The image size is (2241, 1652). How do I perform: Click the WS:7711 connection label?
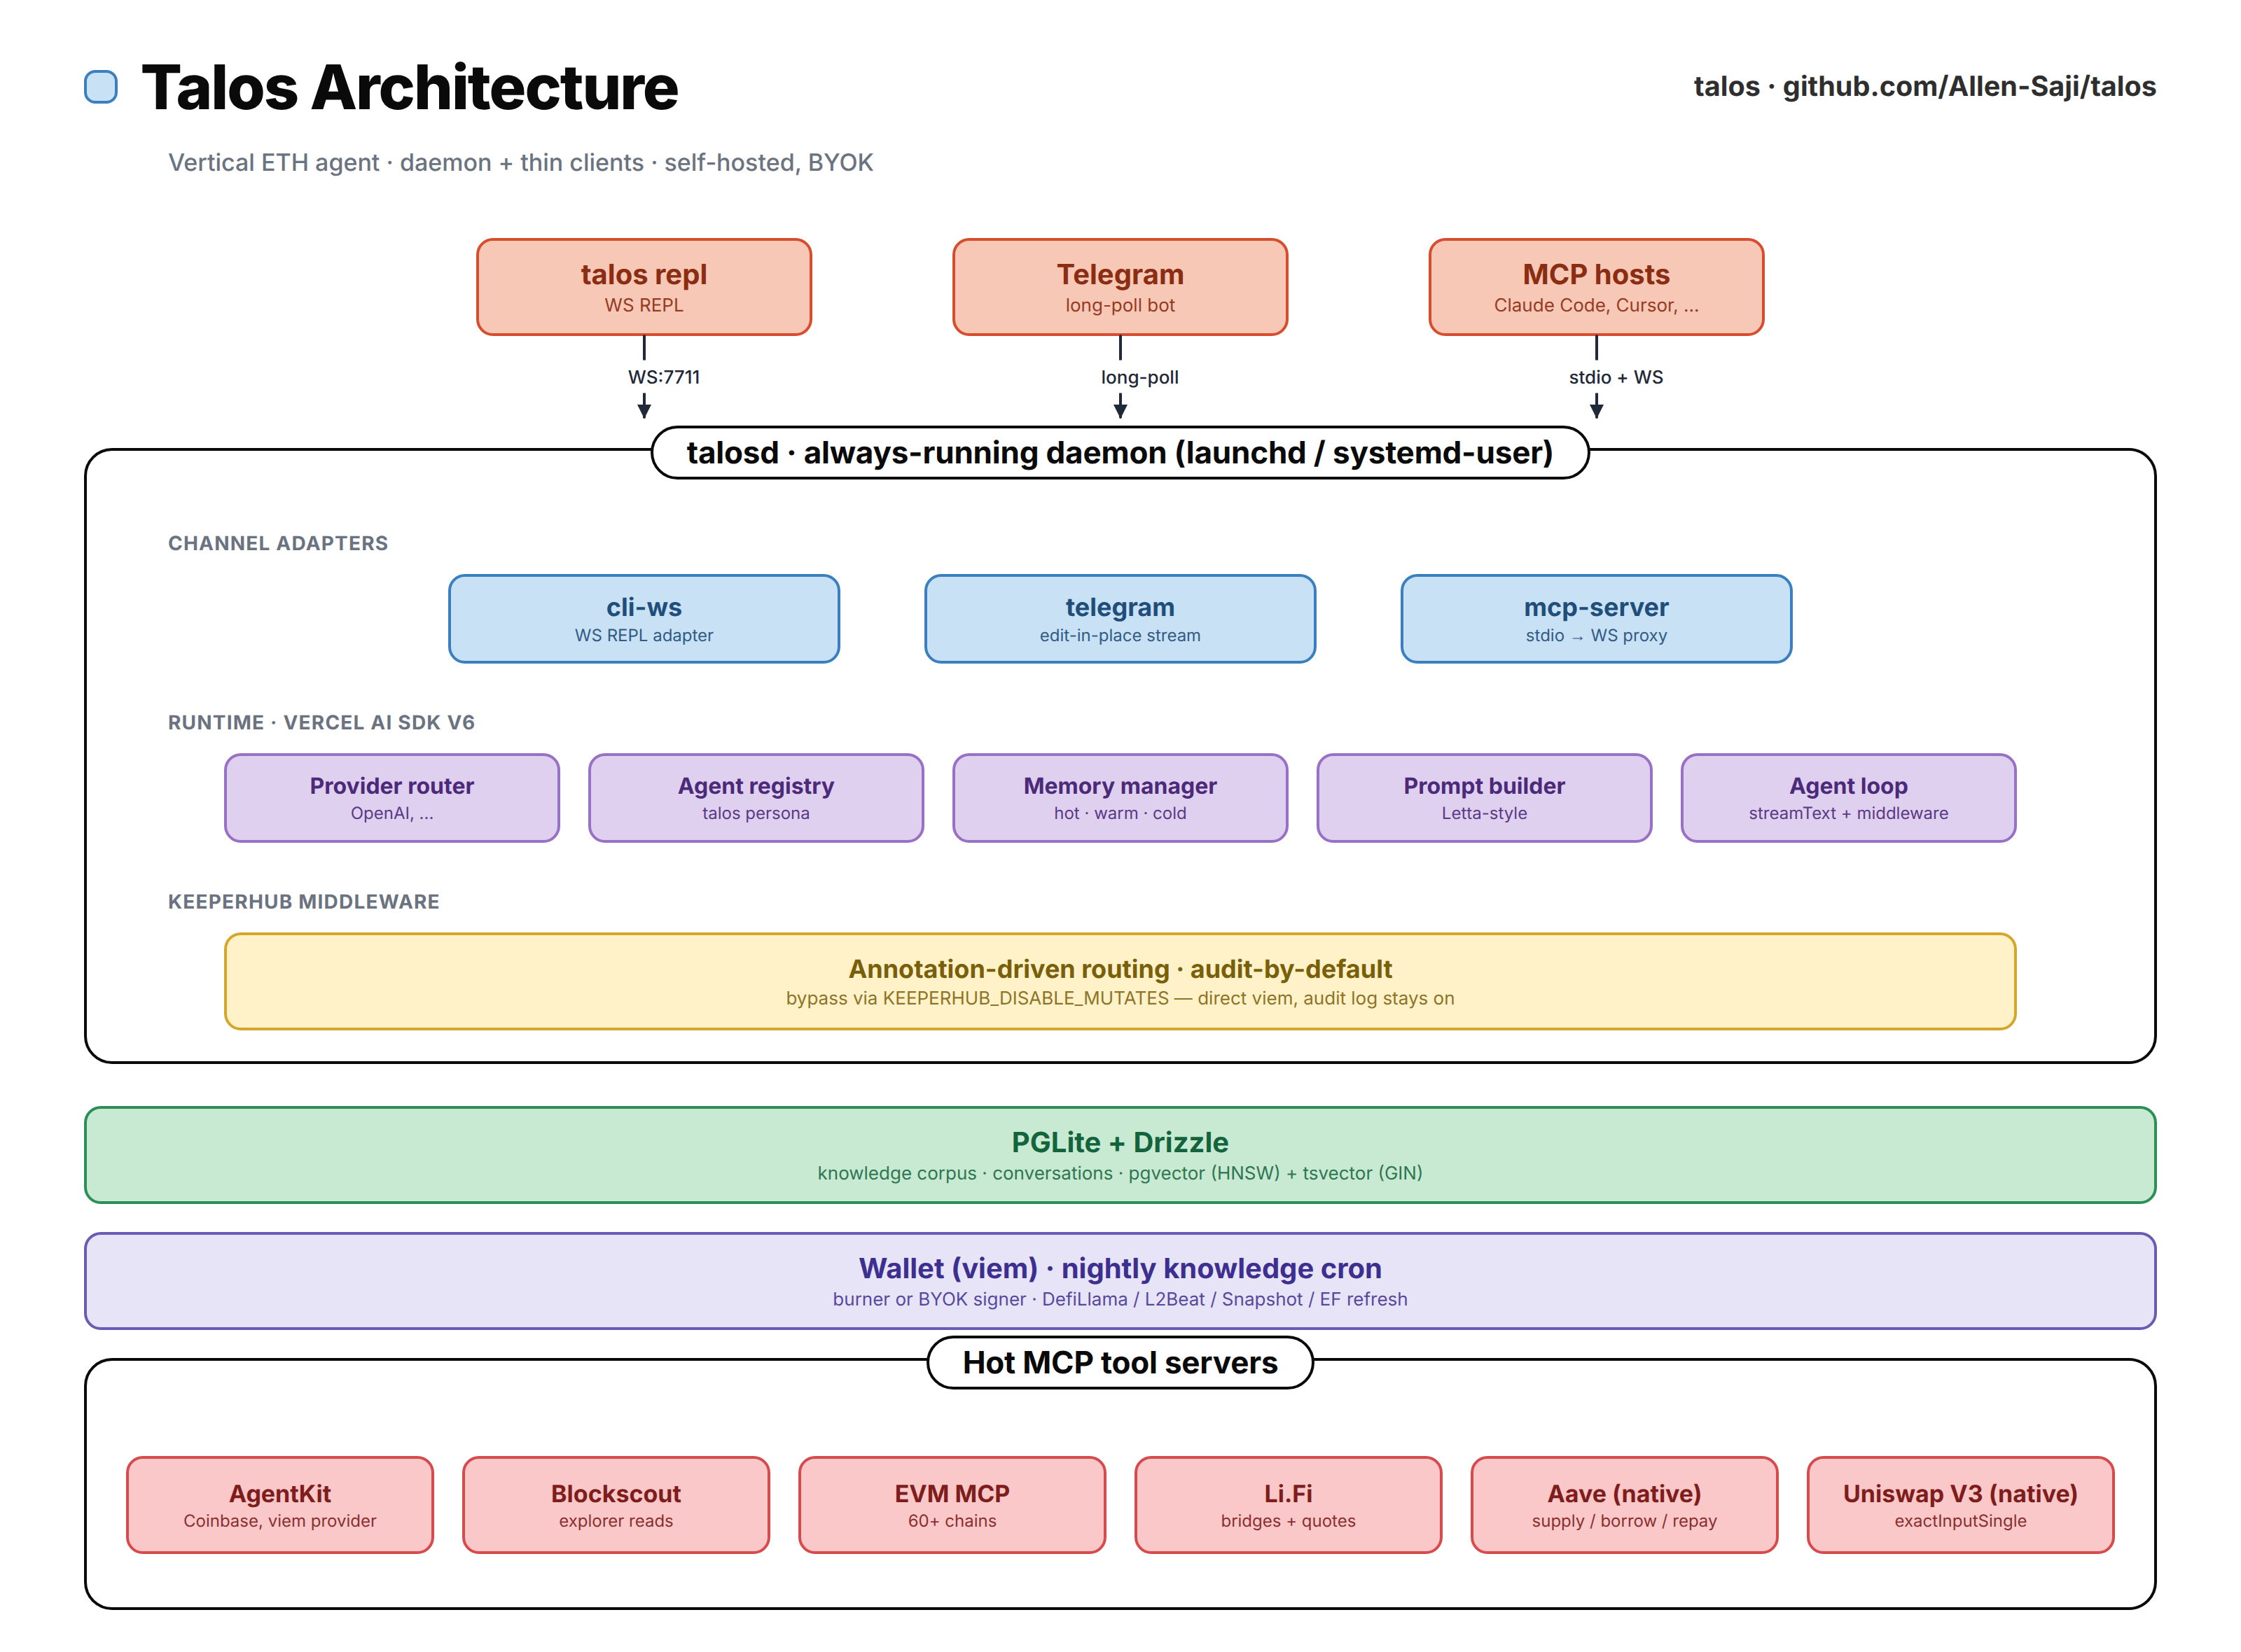(663, 377)
